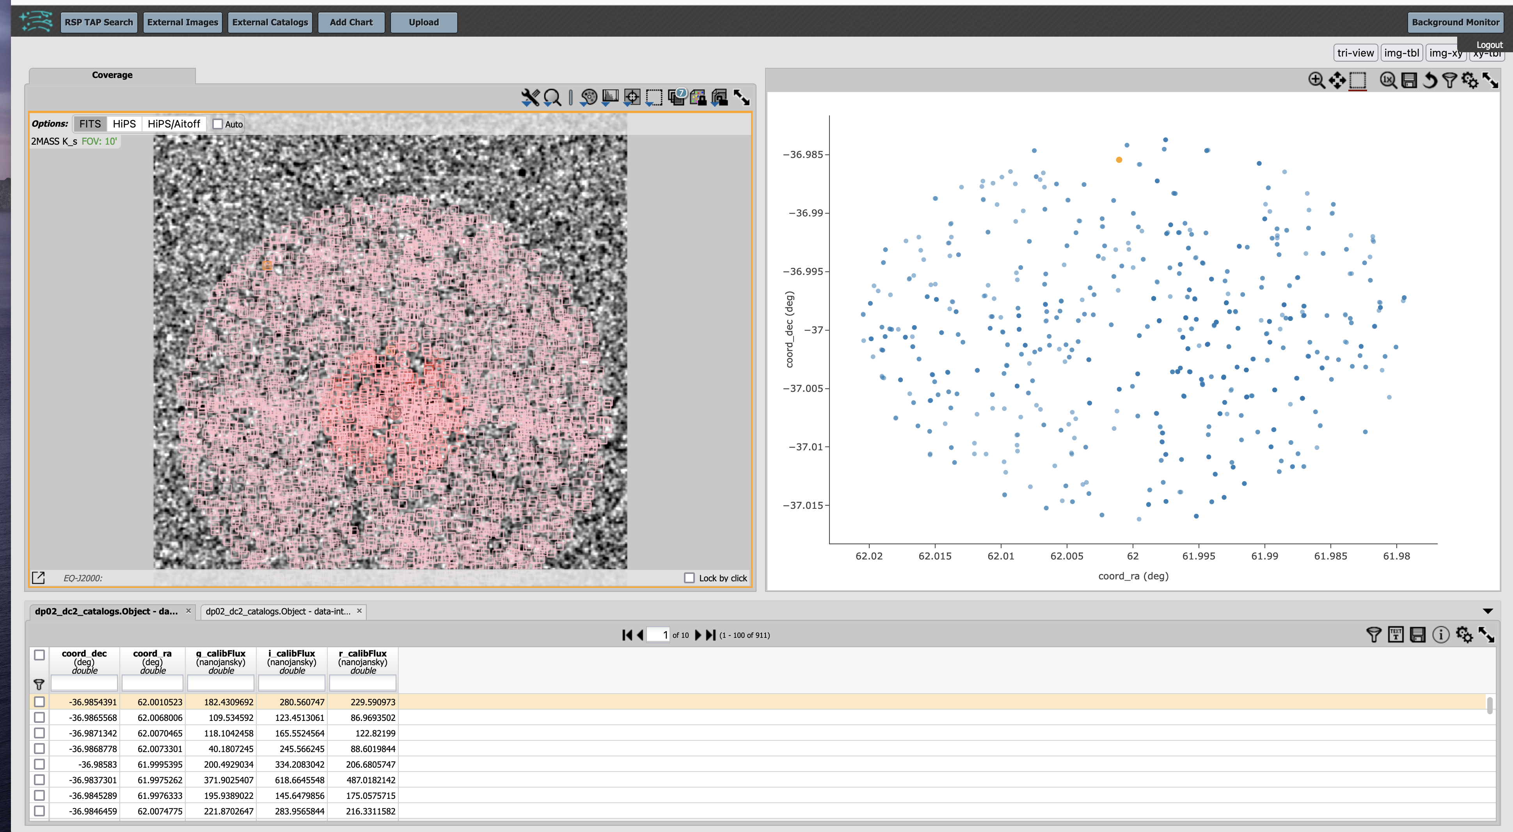Open table options gears
Screen dimensions: 1513x832
pos(1464,634)
